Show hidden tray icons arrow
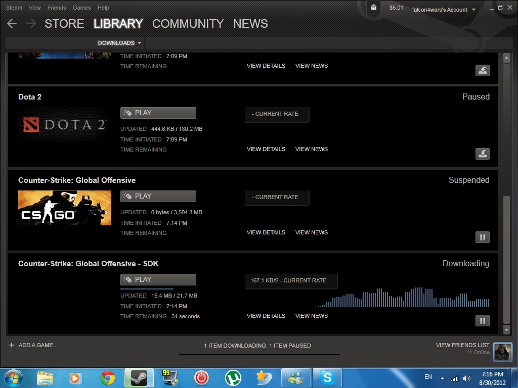 pyautogui.click(x=442, y=378)
